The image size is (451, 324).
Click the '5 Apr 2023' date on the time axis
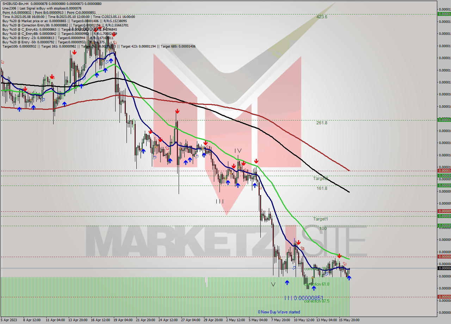pyautogui.click(x=10, y=320)
